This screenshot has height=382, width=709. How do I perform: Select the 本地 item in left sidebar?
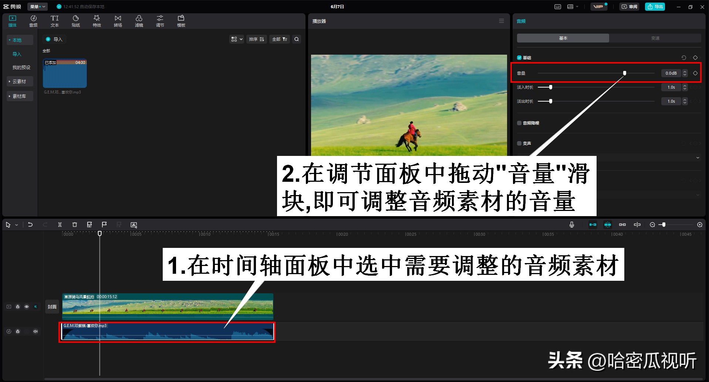[x=19, y=40]
